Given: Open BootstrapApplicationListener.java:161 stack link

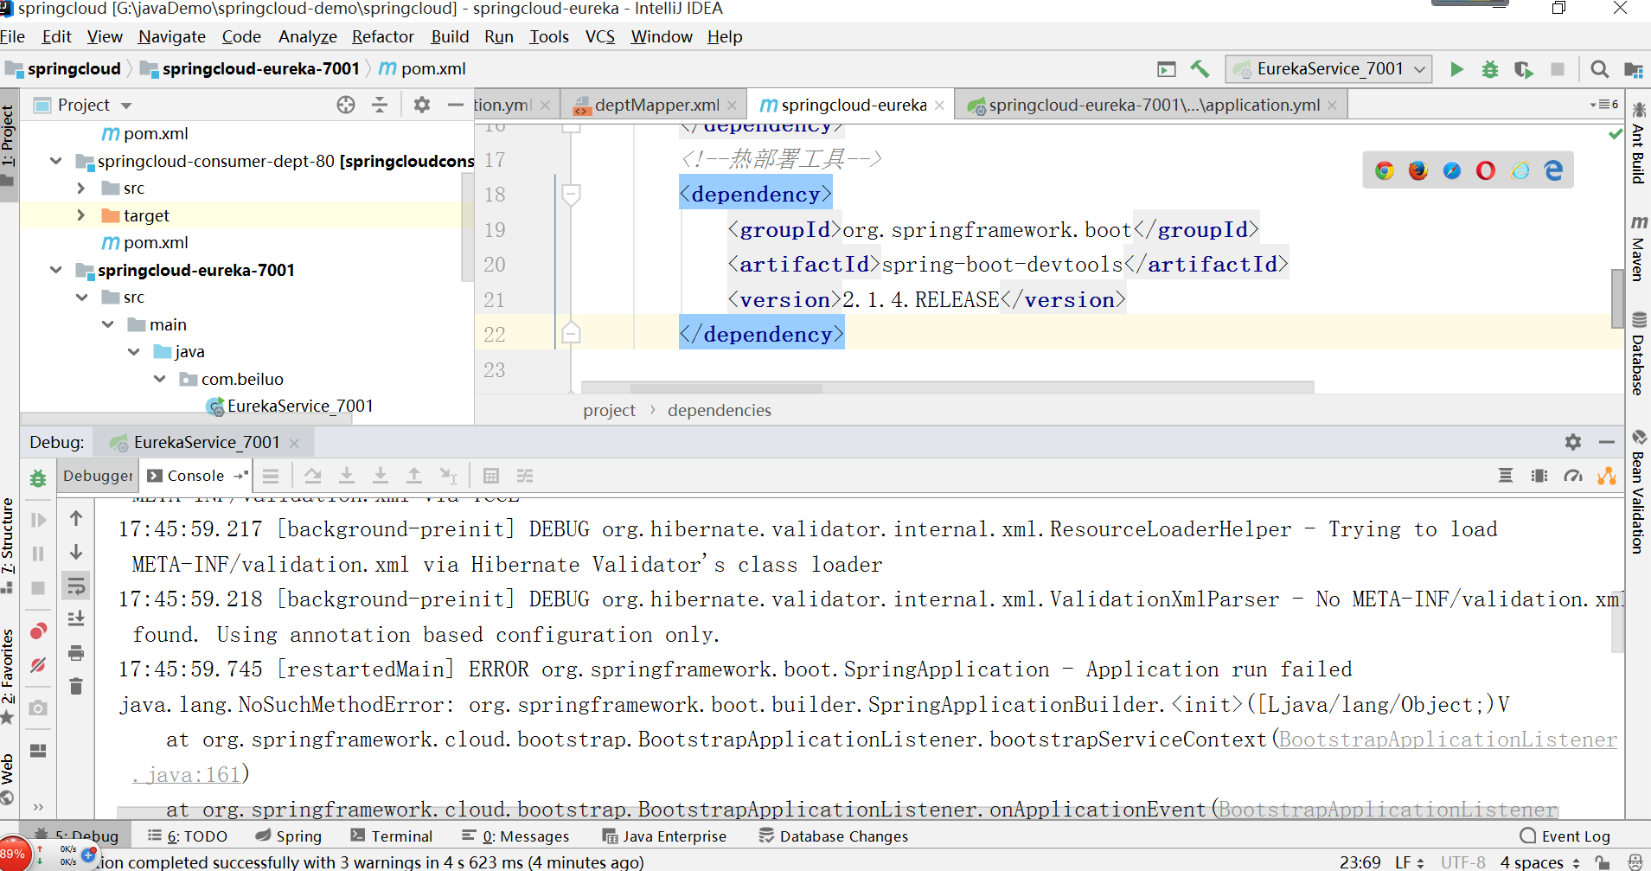Looking at the screenshot, I should pyautogui.click(x=1448, y=740).
